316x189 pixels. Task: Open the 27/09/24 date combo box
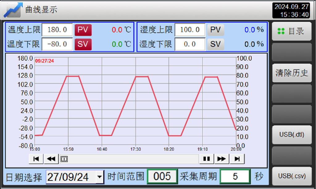[x=72, y=177]
